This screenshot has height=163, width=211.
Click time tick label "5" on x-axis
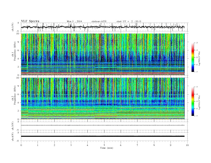[x=104, y=145]
